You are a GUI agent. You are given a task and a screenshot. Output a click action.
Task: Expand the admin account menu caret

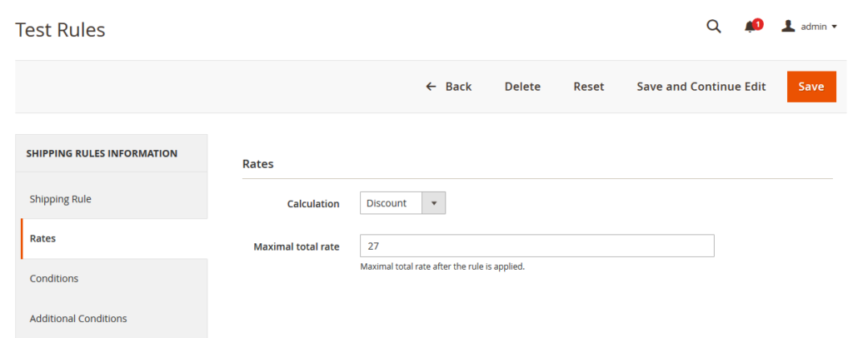pyautogui.click(x=835, y=27)
